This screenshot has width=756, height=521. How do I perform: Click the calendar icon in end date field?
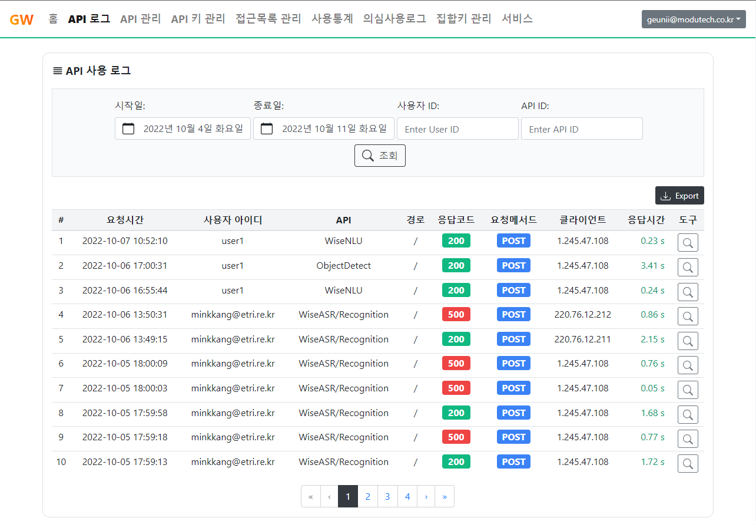[267, 128]
